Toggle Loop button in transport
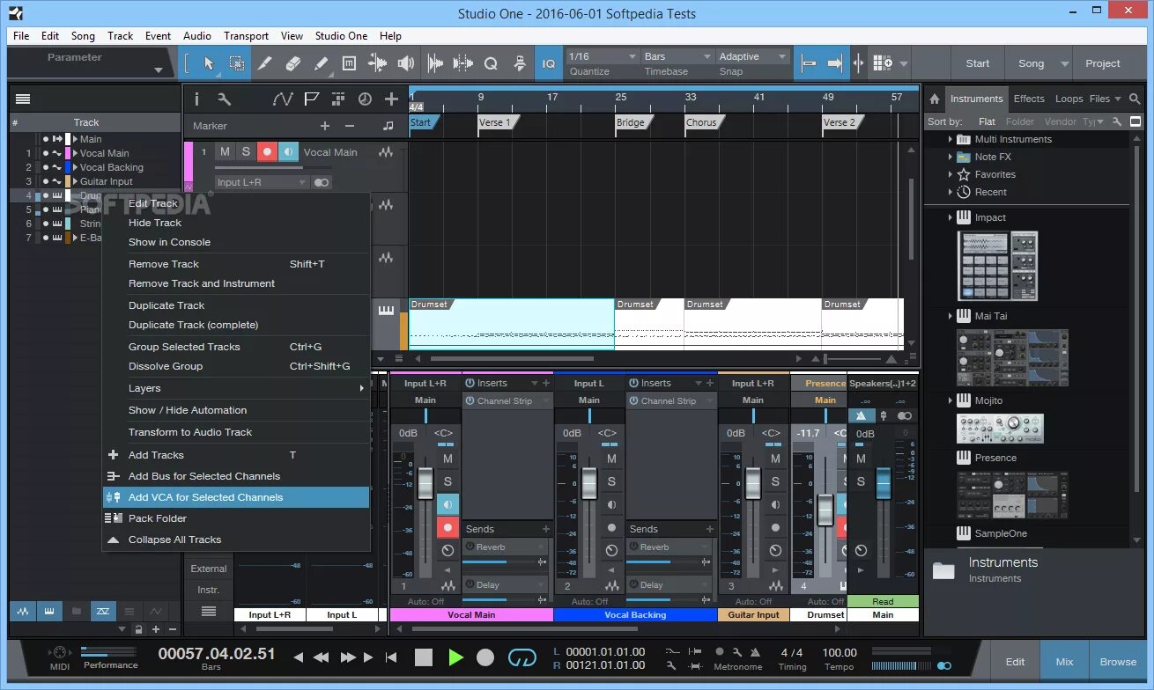Viewport: 1154px width, 690px height. 522,657
